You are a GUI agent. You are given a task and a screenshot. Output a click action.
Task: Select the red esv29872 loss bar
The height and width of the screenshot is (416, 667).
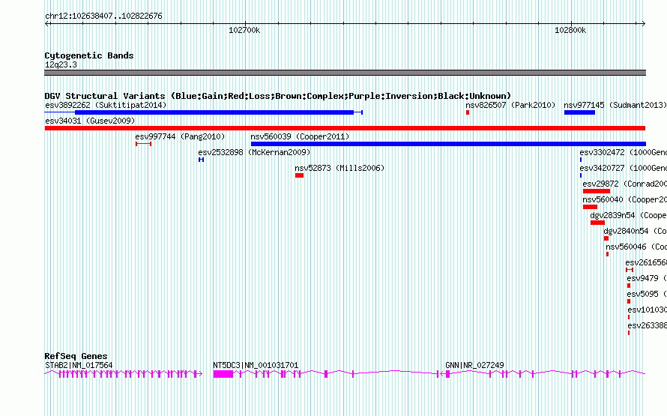tap(597, 191)
